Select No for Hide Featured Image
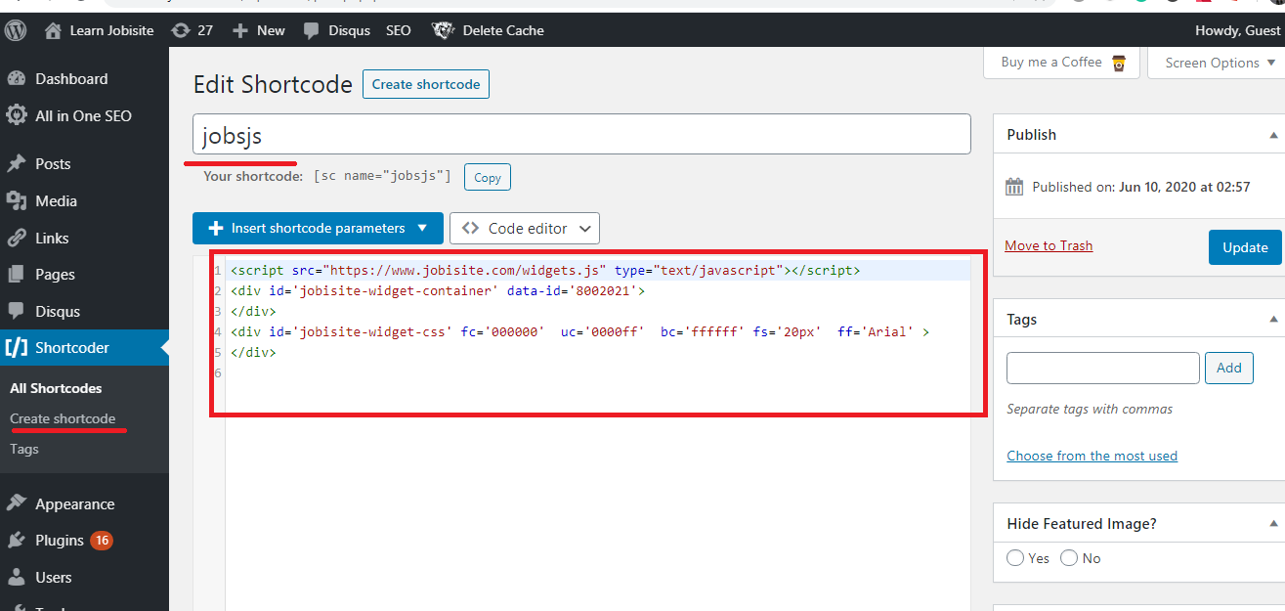Viewport: 1285px width, 611px height. pos(1069,558)
